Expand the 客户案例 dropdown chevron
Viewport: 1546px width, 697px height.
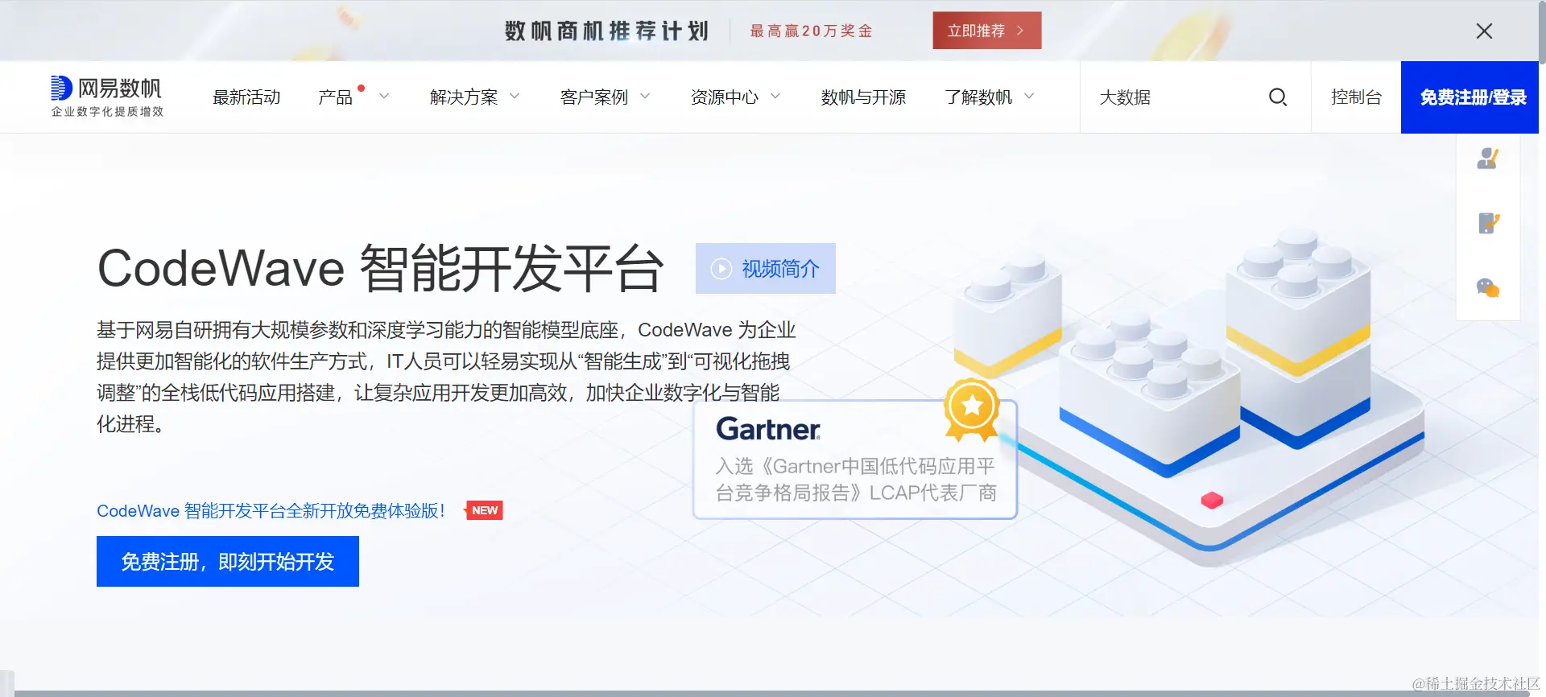point(645,96)
